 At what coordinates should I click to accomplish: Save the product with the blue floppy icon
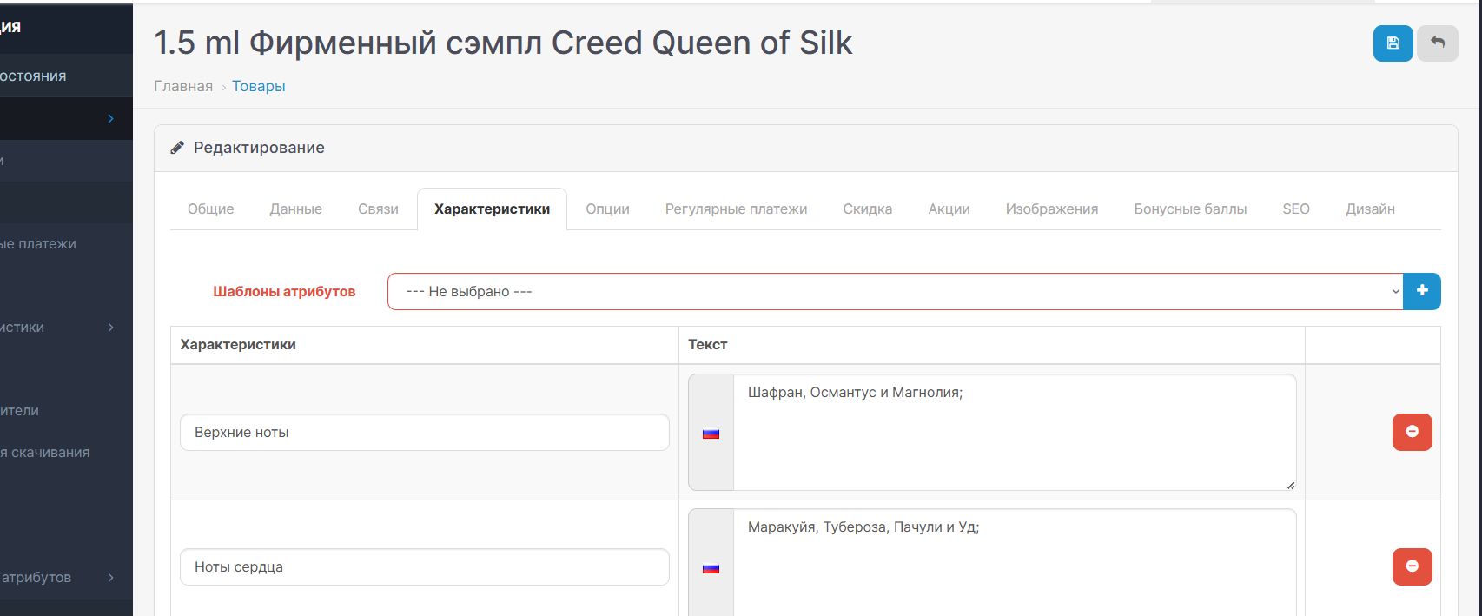(x=1393, y=43)
